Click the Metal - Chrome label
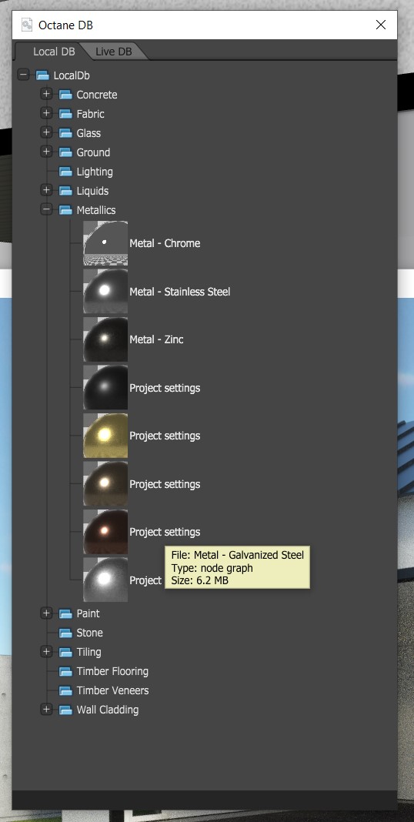The width and height of the screenshot is (414, 822). [165, 243]
